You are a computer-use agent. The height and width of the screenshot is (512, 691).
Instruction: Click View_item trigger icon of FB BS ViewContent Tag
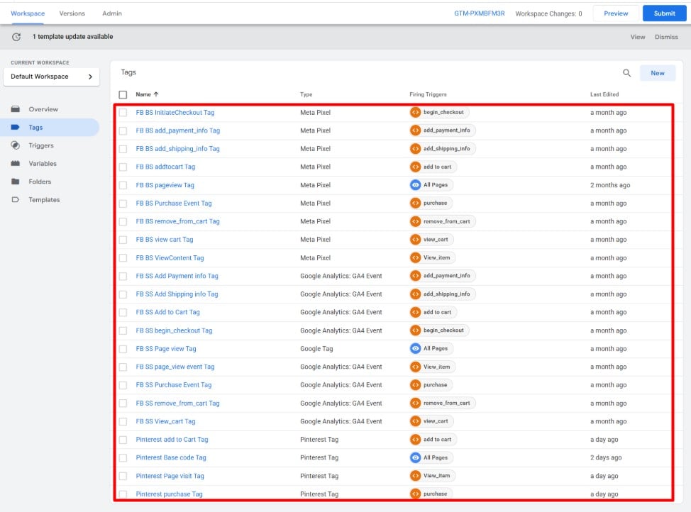pyautogui.click(x=415, y=257)
